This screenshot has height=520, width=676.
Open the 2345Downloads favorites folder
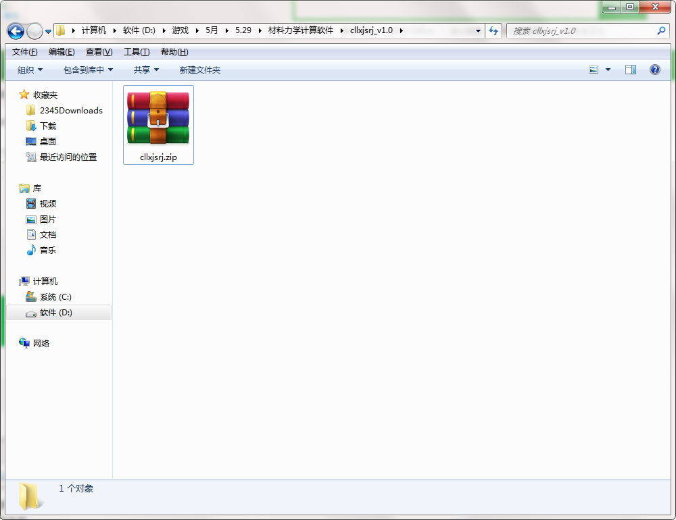pyautogui.click(x=70, y=110)
